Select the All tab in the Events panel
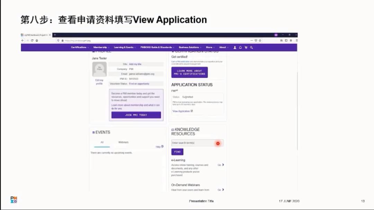The image size is (374, 210). pos(101,142)
